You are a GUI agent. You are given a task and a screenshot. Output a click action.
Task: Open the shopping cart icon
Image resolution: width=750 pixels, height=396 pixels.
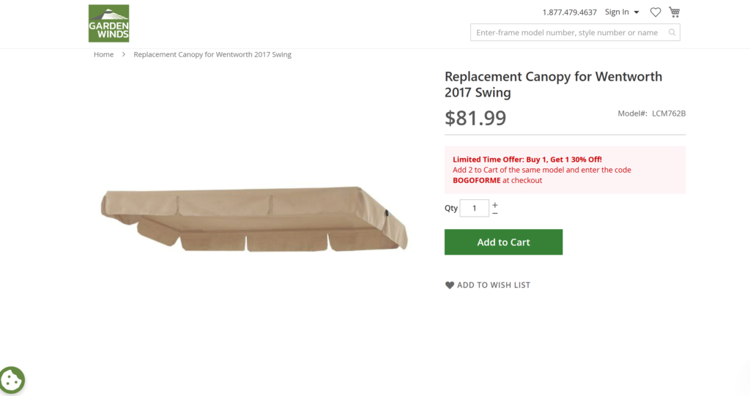[x=675, y=12]
